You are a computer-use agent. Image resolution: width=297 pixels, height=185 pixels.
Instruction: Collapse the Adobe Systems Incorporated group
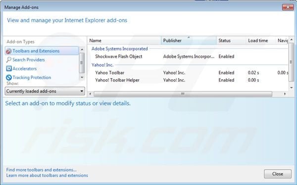click(x=119, y=48)
